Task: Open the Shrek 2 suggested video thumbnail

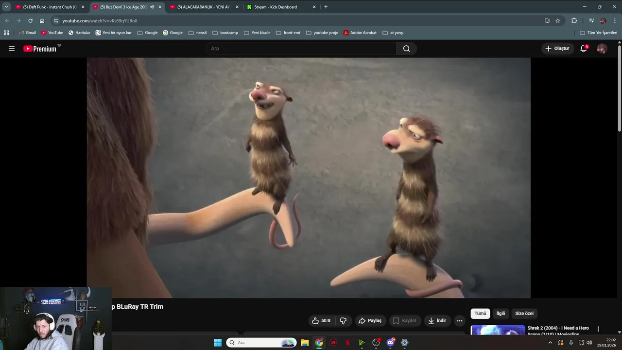Action: click(x=498, y=330)
